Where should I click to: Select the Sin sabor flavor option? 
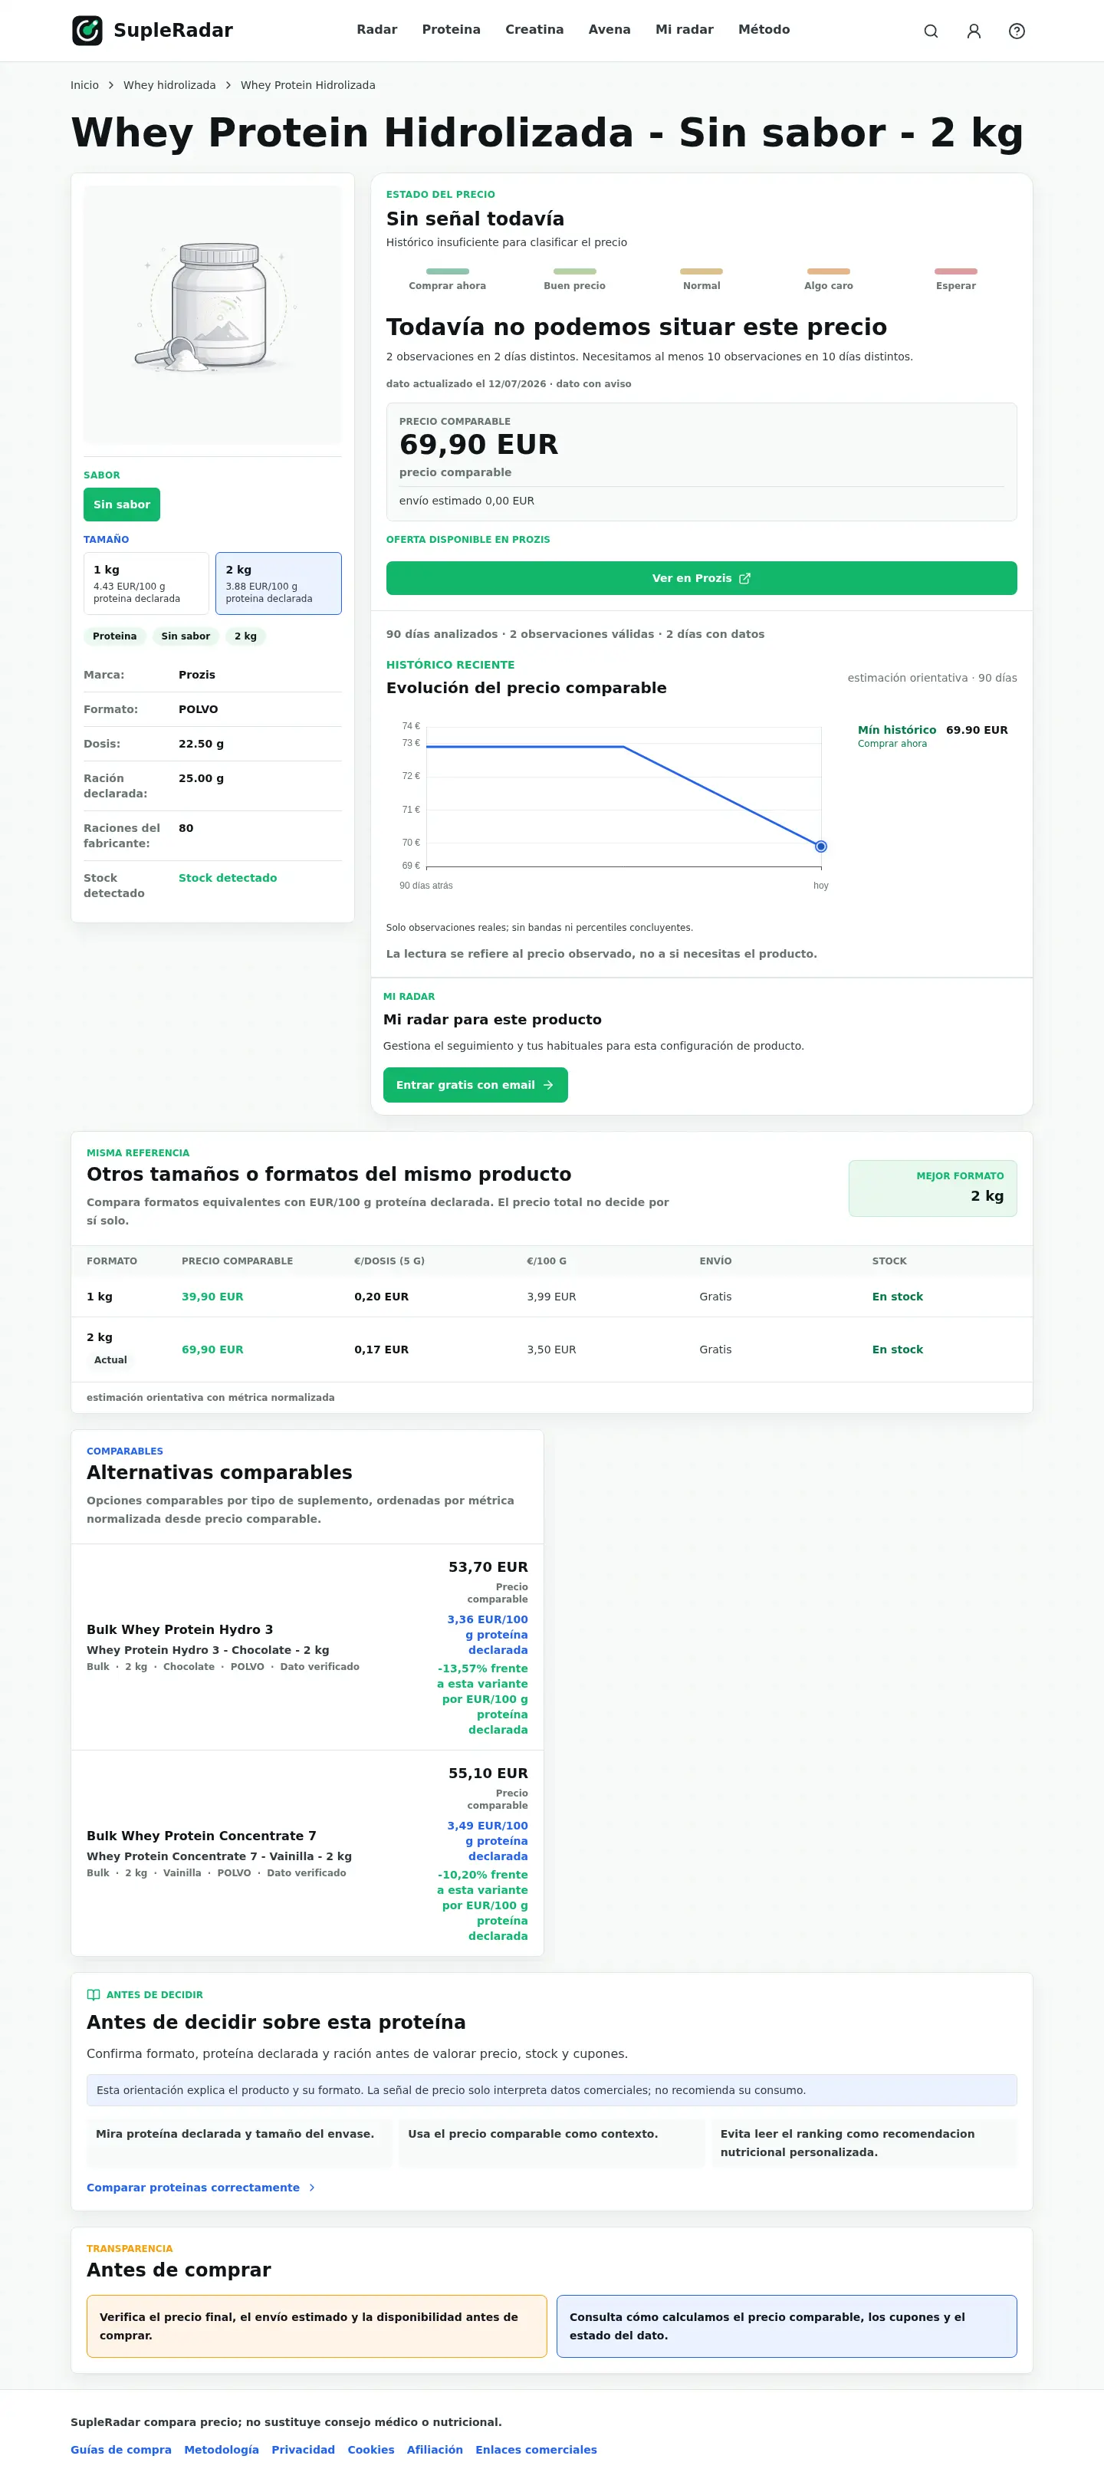121,505
